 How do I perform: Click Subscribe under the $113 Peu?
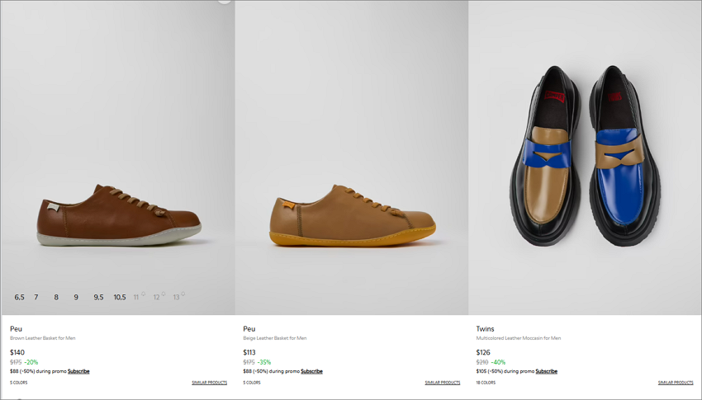tap(311, 371)
